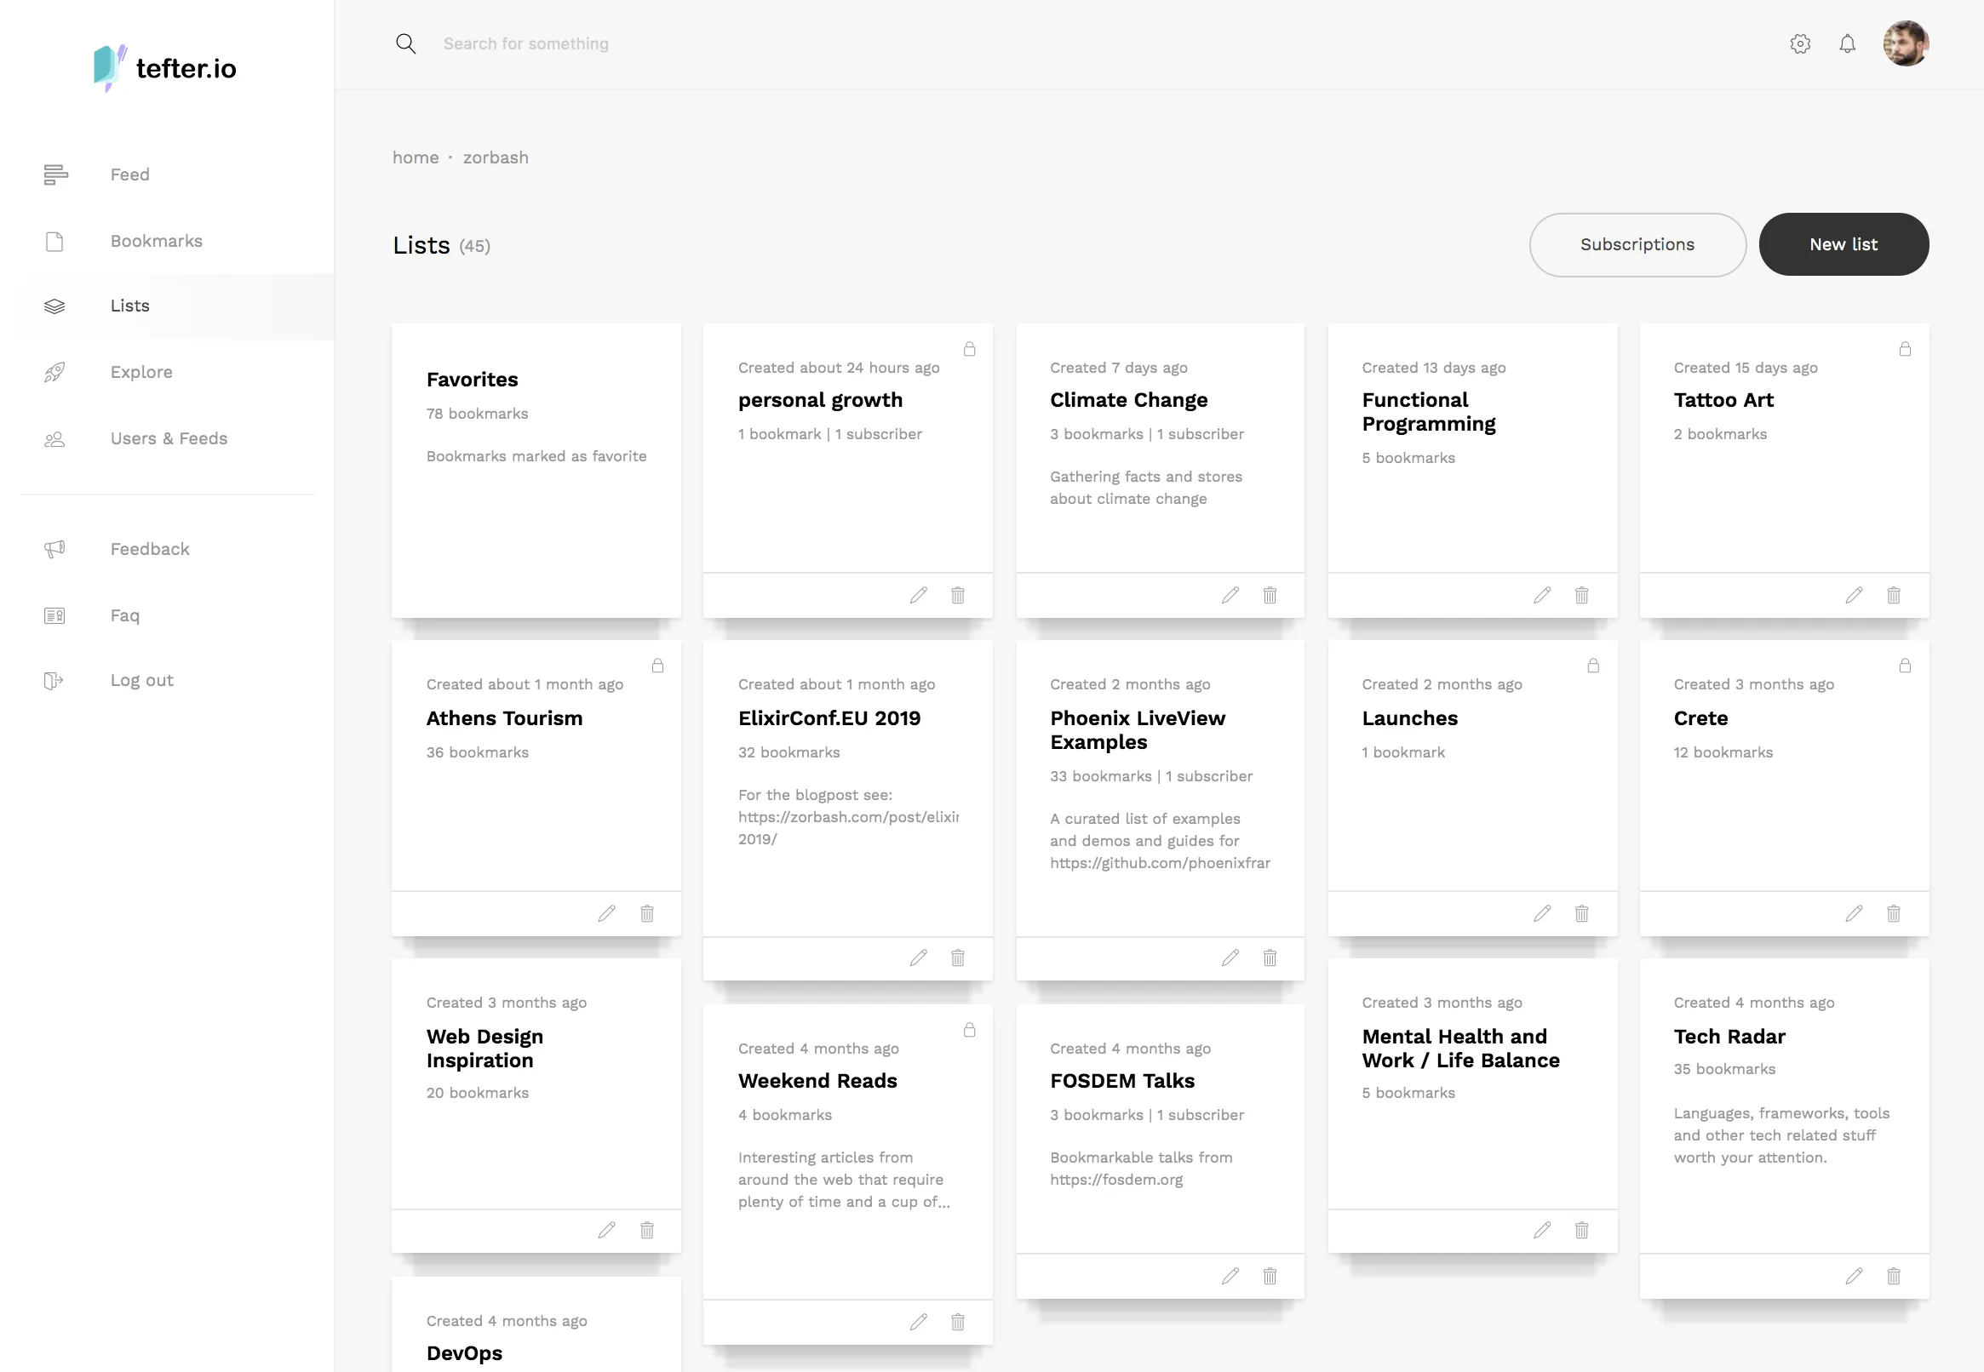Focus the Search for something field
This screenshot has height=1372, width=1984.
click(x=525, y=44)
